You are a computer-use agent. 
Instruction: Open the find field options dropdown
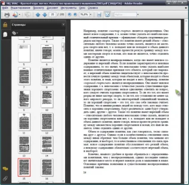(138, 15)
